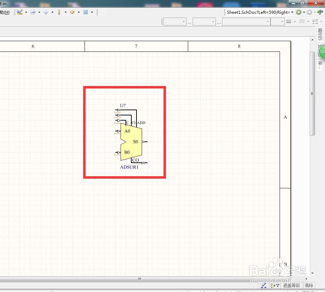The image size is (325, 292).
Task: Expand the alignment tools dropdown arrow
Action: [x=39, y=12]
